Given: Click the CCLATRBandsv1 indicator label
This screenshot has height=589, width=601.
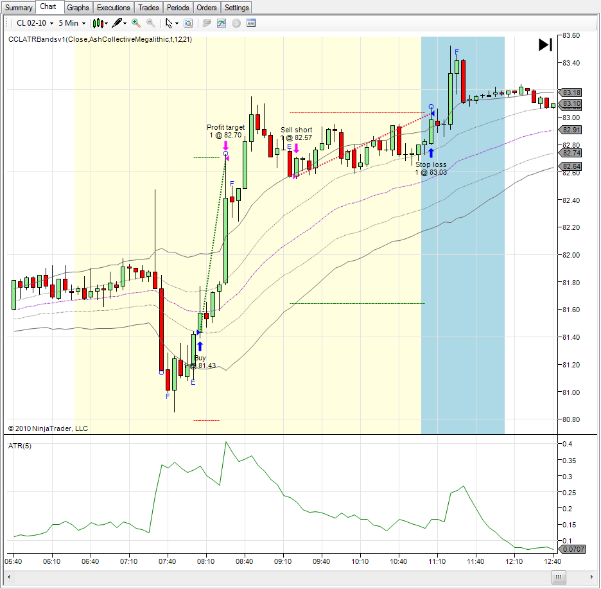Looking at the screenshot, I should click(x=100, y=39).
